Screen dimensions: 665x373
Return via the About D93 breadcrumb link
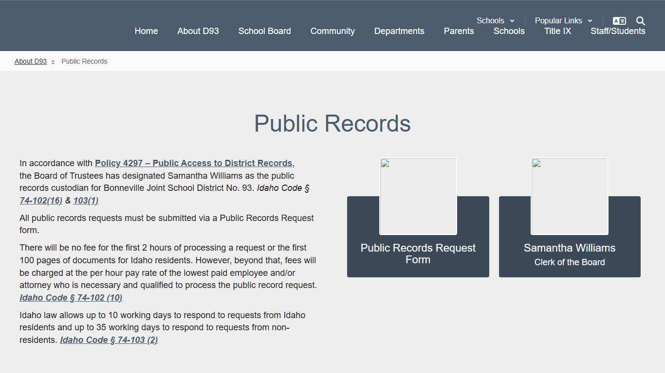pyautogui.click(x=30, y=61)
